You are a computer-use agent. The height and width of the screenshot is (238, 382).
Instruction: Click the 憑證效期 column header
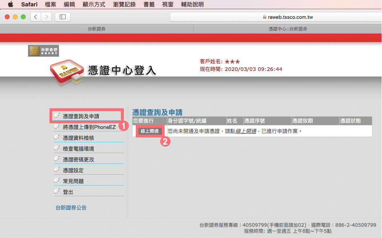tap(315, 121)
